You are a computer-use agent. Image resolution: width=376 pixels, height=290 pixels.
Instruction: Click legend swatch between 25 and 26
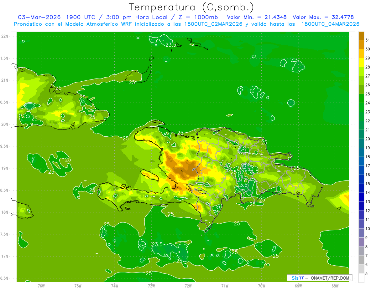pyautogui.click(x=361, y=89)
